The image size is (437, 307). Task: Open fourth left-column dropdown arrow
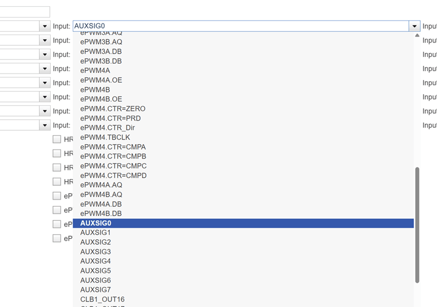point(45,68)
